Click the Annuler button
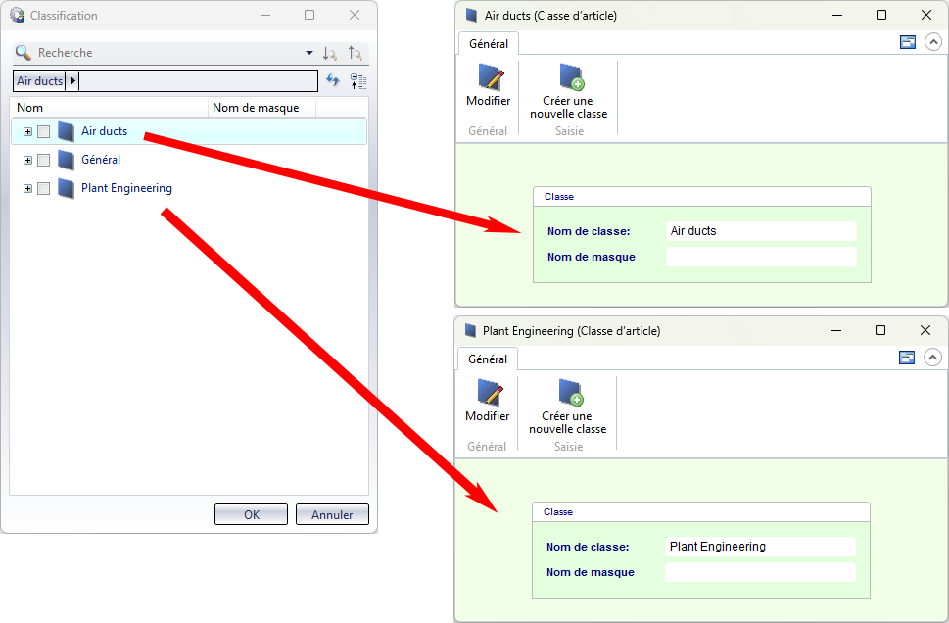Viewport: 949px width, 623px height. tap(332, 514)
